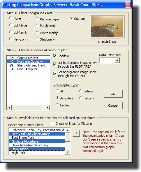Open the Data Point Size dropdown arrow
Screen dimensions: 141x172
(117, 61)
